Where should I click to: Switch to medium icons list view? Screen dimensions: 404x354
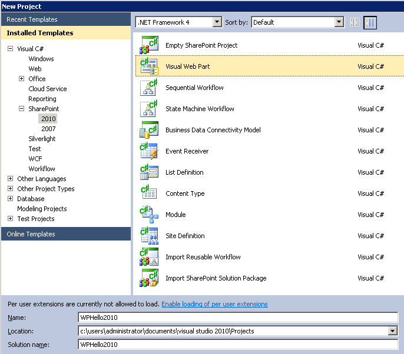[x=370, y=22]
